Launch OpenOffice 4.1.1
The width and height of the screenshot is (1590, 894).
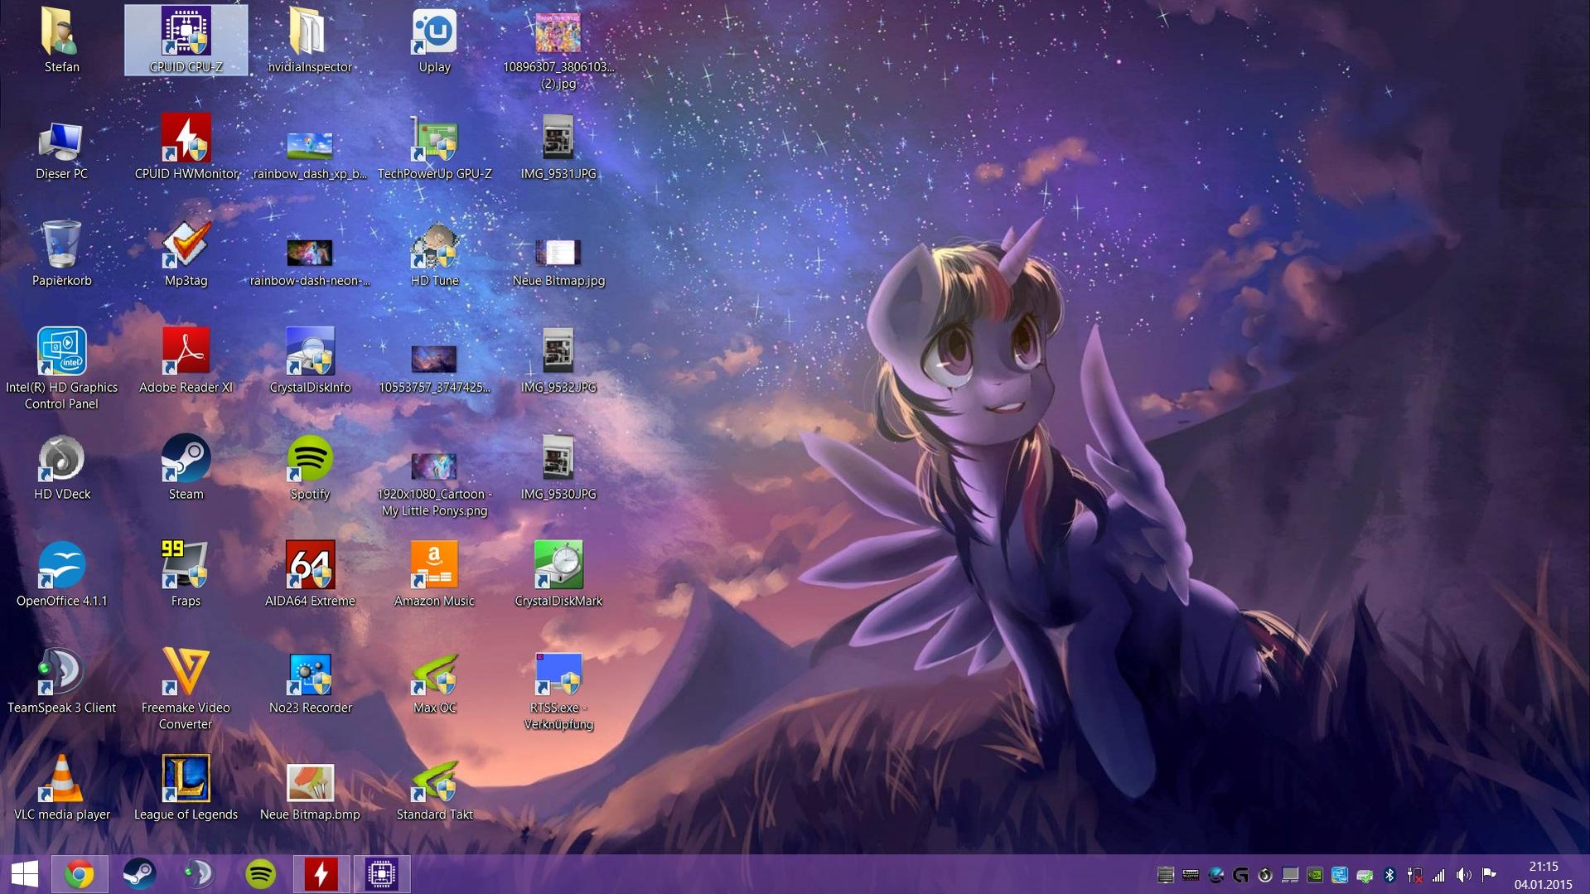click(61, 576)
